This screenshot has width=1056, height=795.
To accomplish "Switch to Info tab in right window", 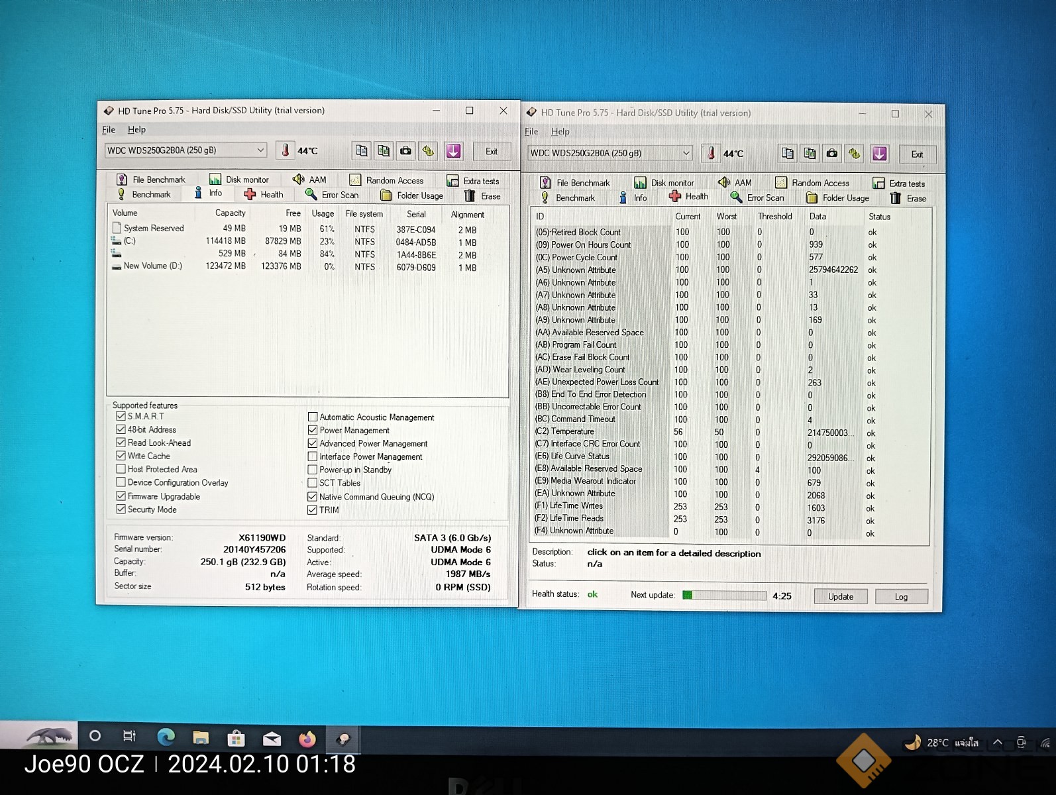I will [633, 197].
